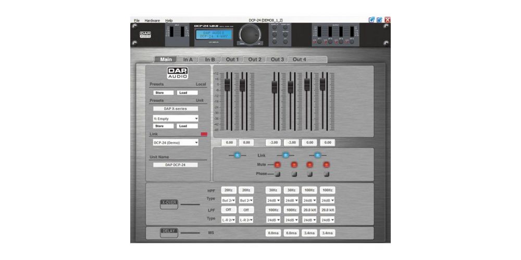This screenshot has height=260, width=521.
Task: Invert phase on output 4
Action: [326, 174]
